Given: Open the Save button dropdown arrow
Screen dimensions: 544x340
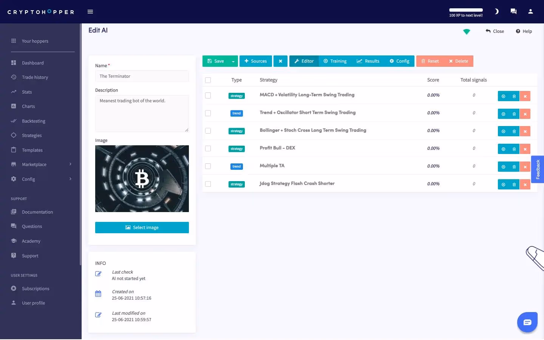Looking at the screenshot, I should 233,61.
